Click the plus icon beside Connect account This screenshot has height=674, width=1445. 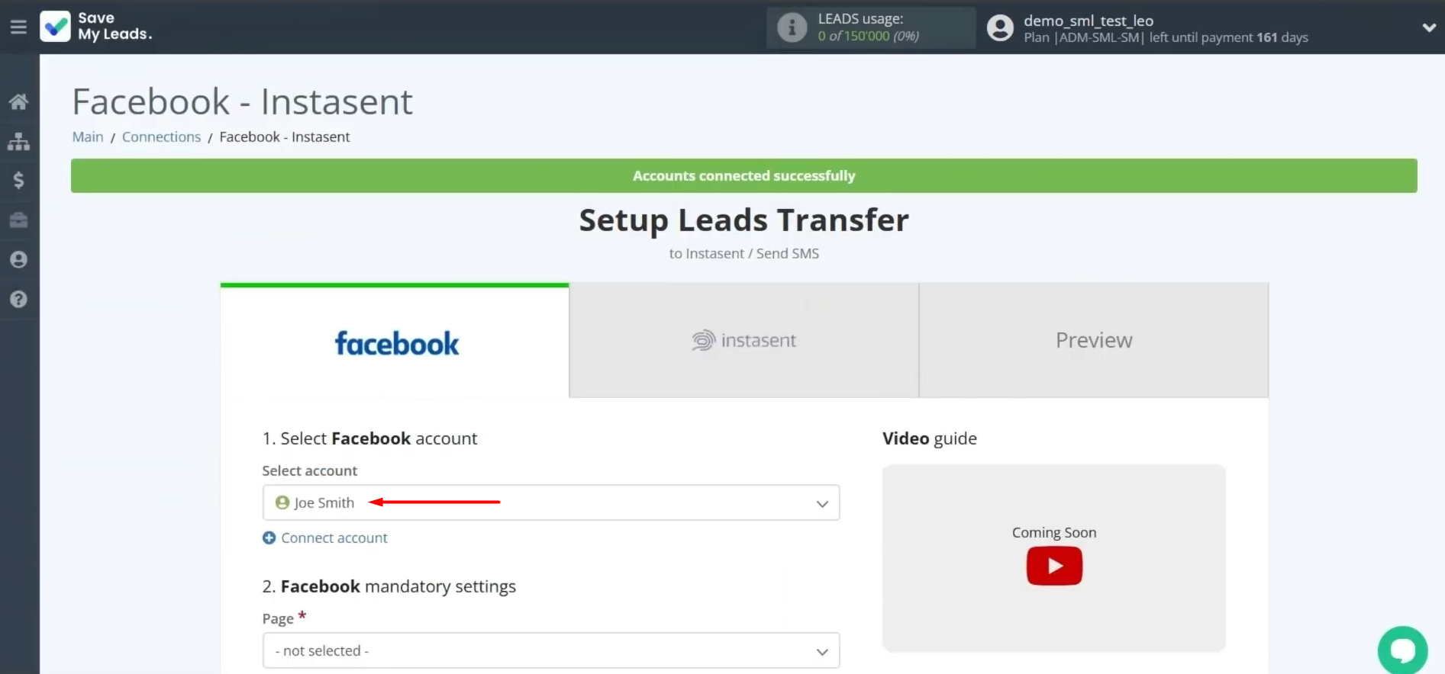tap(269, 538)
